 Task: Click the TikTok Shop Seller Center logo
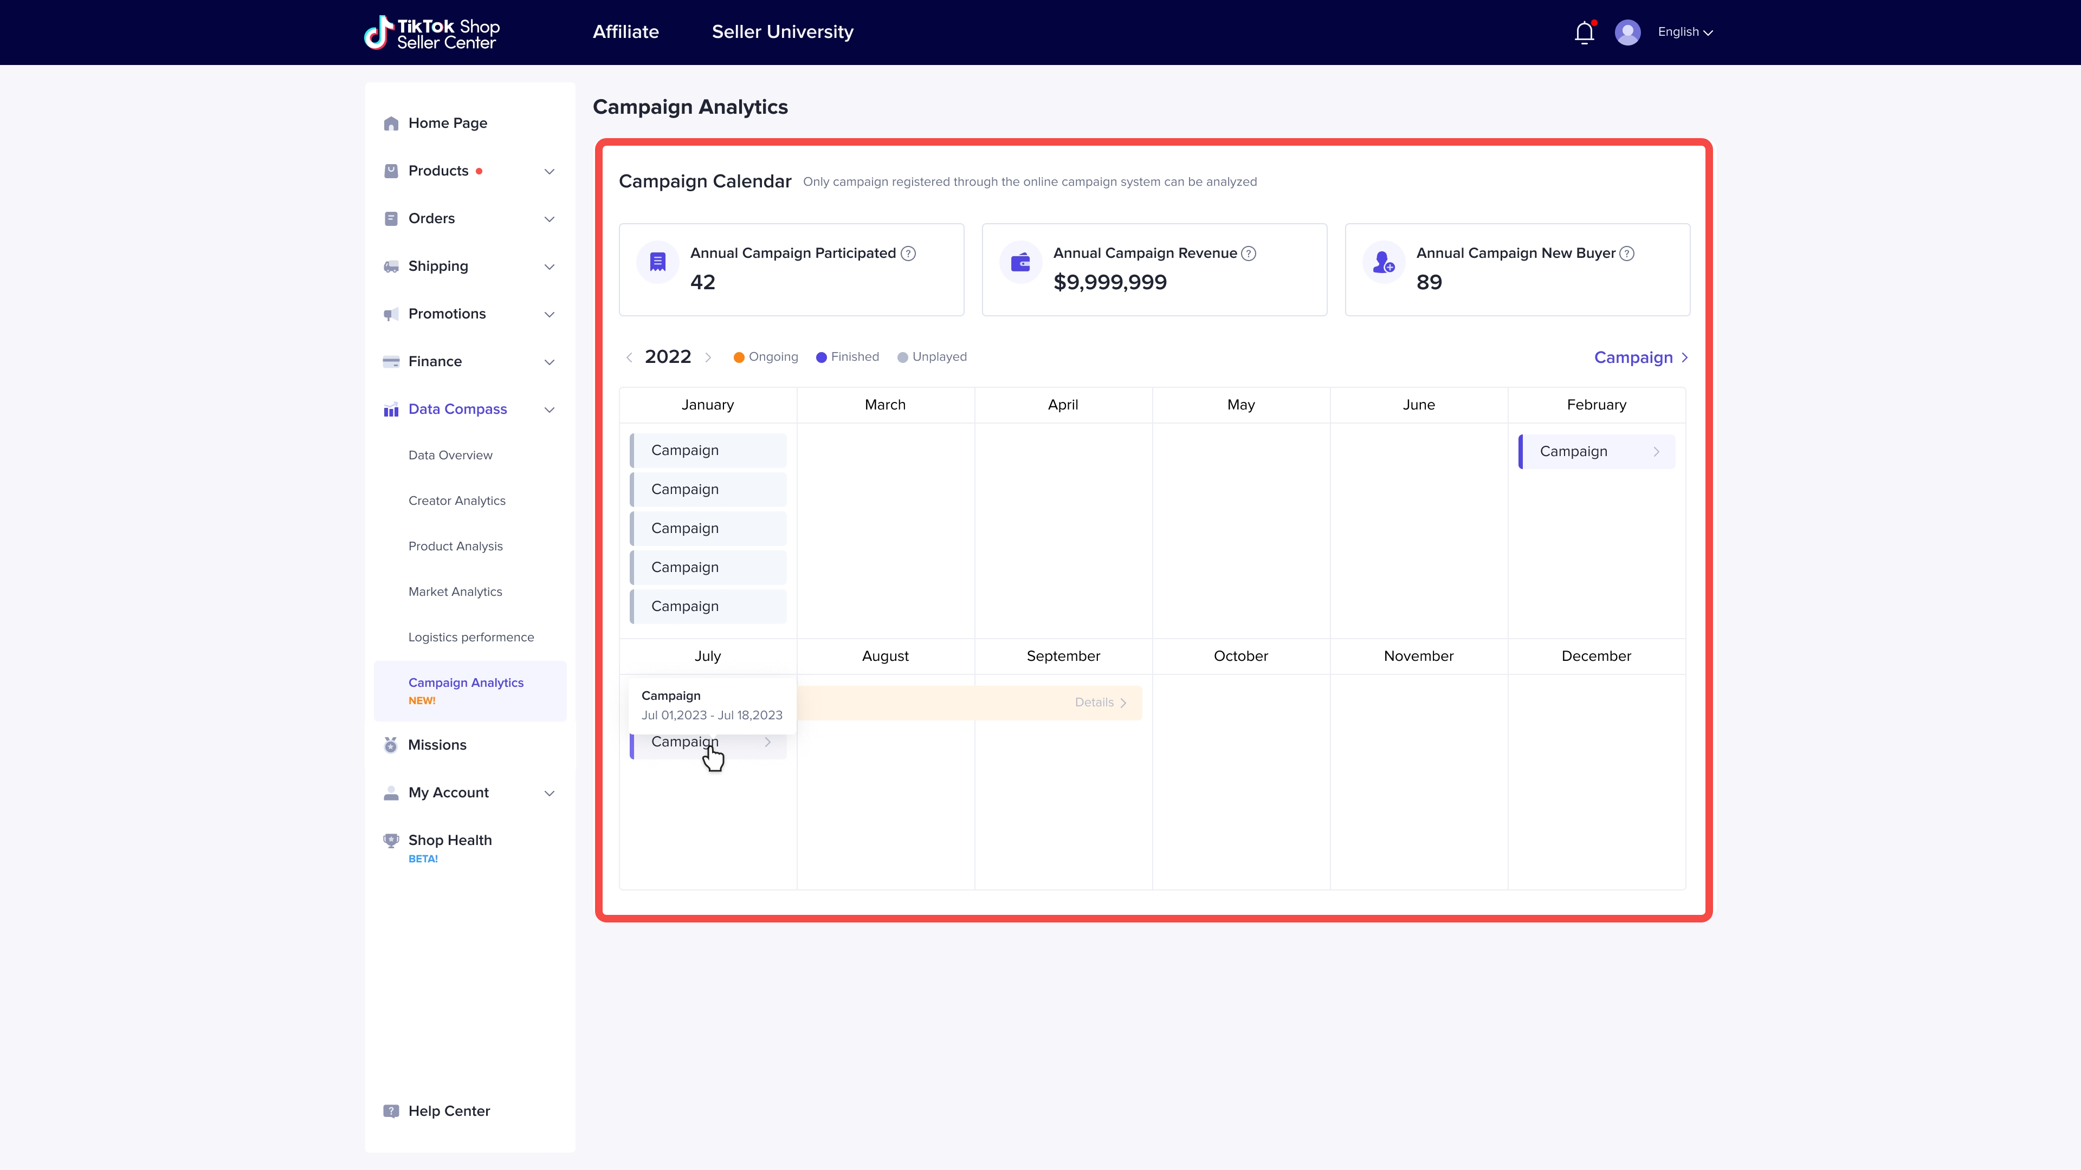[x=432, y=33]
